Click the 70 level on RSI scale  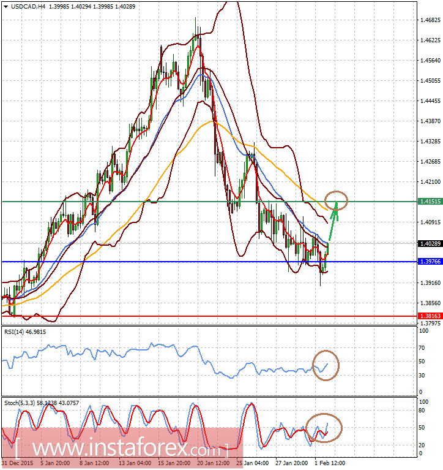pyautogui.click(x=422, y=347)
